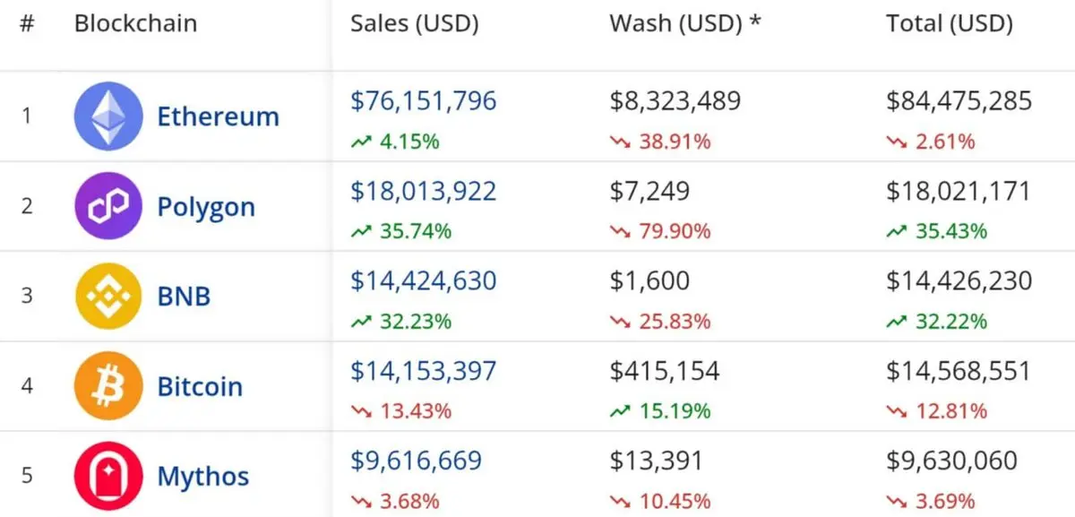Click the green up-trend arrow beside 4.15%

pos(360,142)
